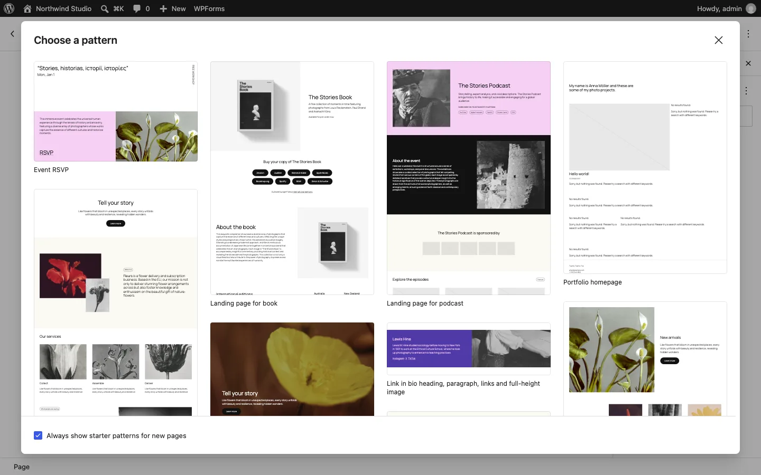This screenshot has height=475, width=761.
Task: Choose the Landing page for book pattern
Action: point(292,178)
